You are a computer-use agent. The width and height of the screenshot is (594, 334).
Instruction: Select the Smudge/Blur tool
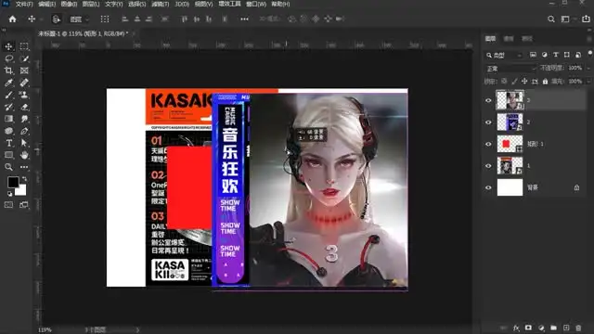(x=24, y=119)
